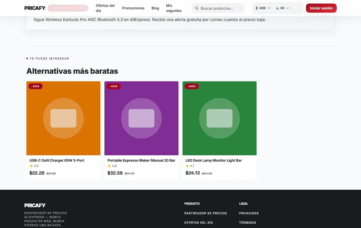
Task: Open Portable Espresso Maker Manual 20 Bar title
Action: [141, 161]
